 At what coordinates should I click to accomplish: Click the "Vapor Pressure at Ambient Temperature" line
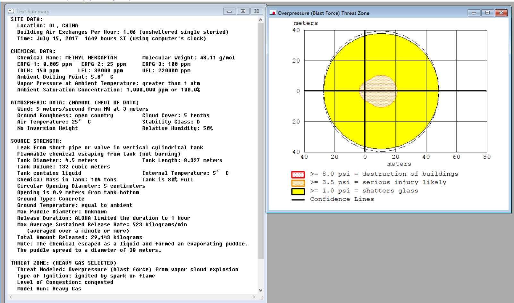109,83
